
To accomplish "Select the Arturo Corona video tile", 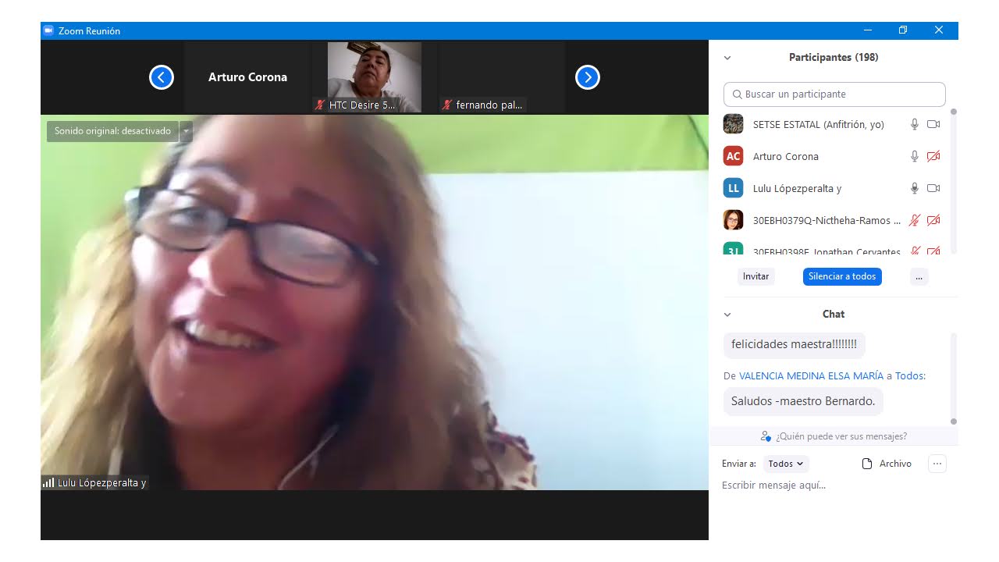I will click(247, 77).
